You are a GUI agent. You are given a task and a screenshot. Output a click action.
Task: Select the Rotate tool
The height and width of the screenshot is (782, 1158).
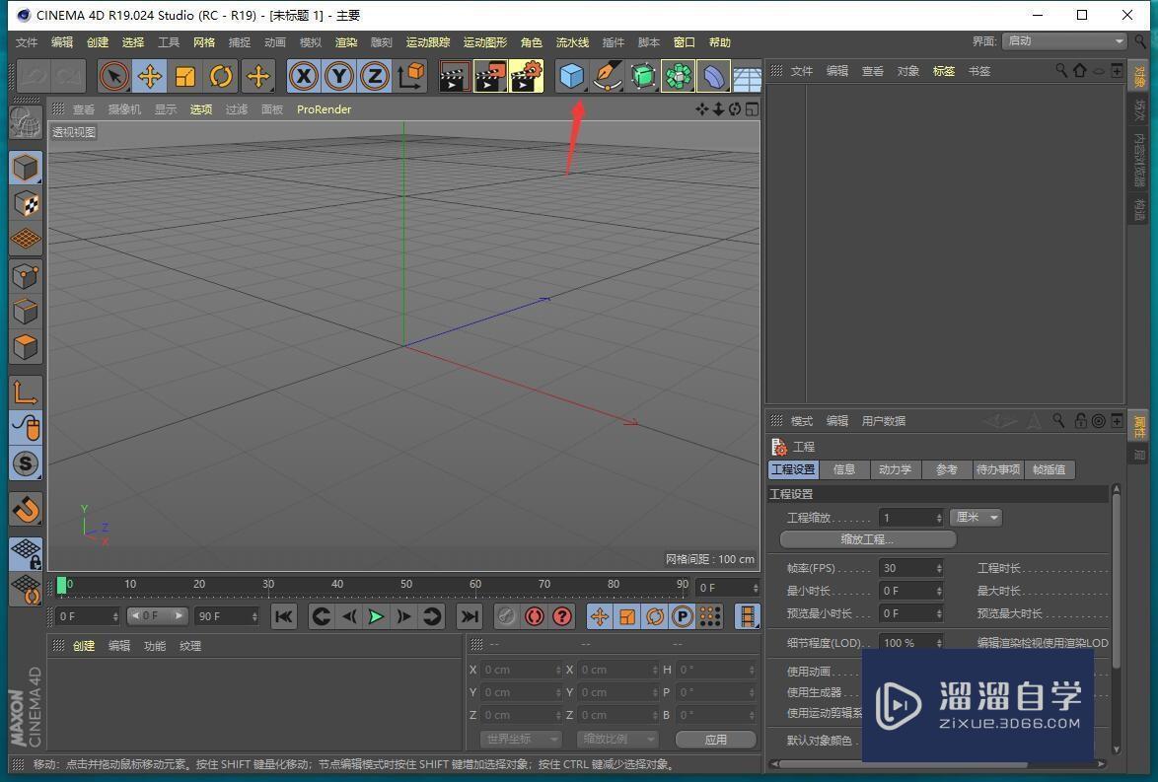(220, 76)
